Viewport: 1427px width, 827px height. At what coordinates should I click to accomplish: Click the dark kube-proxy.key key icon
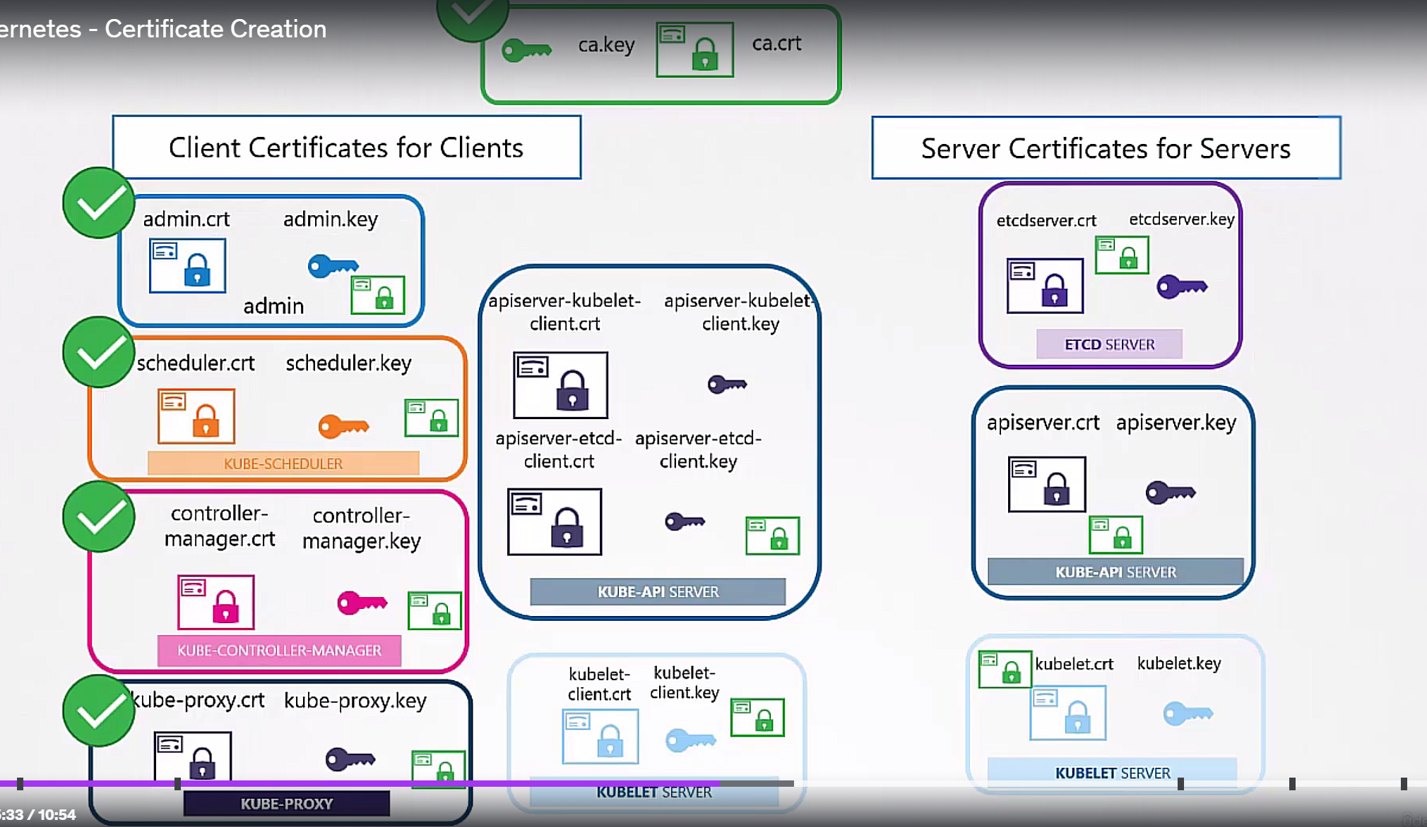(350, 759)
